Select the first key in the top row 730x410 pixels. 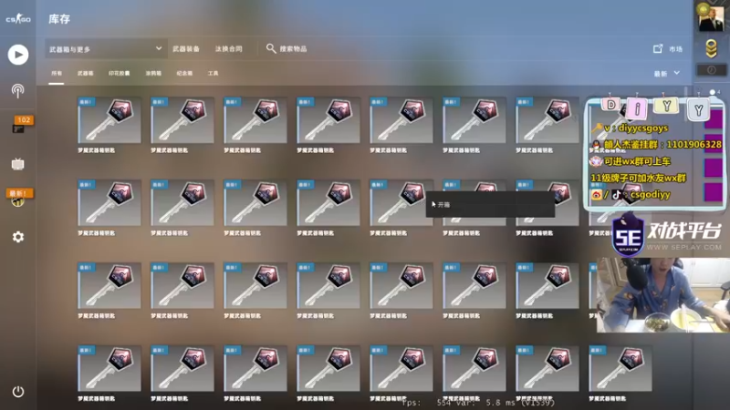(109, 120)
